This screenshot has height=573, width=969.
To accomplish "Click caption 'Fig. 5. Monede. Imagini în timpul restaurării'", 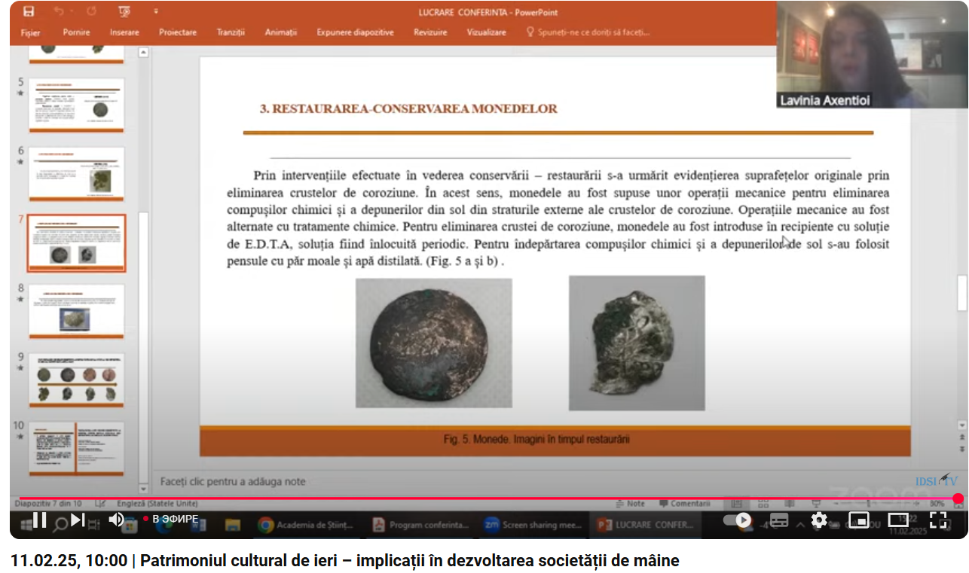I will point(536,440).
